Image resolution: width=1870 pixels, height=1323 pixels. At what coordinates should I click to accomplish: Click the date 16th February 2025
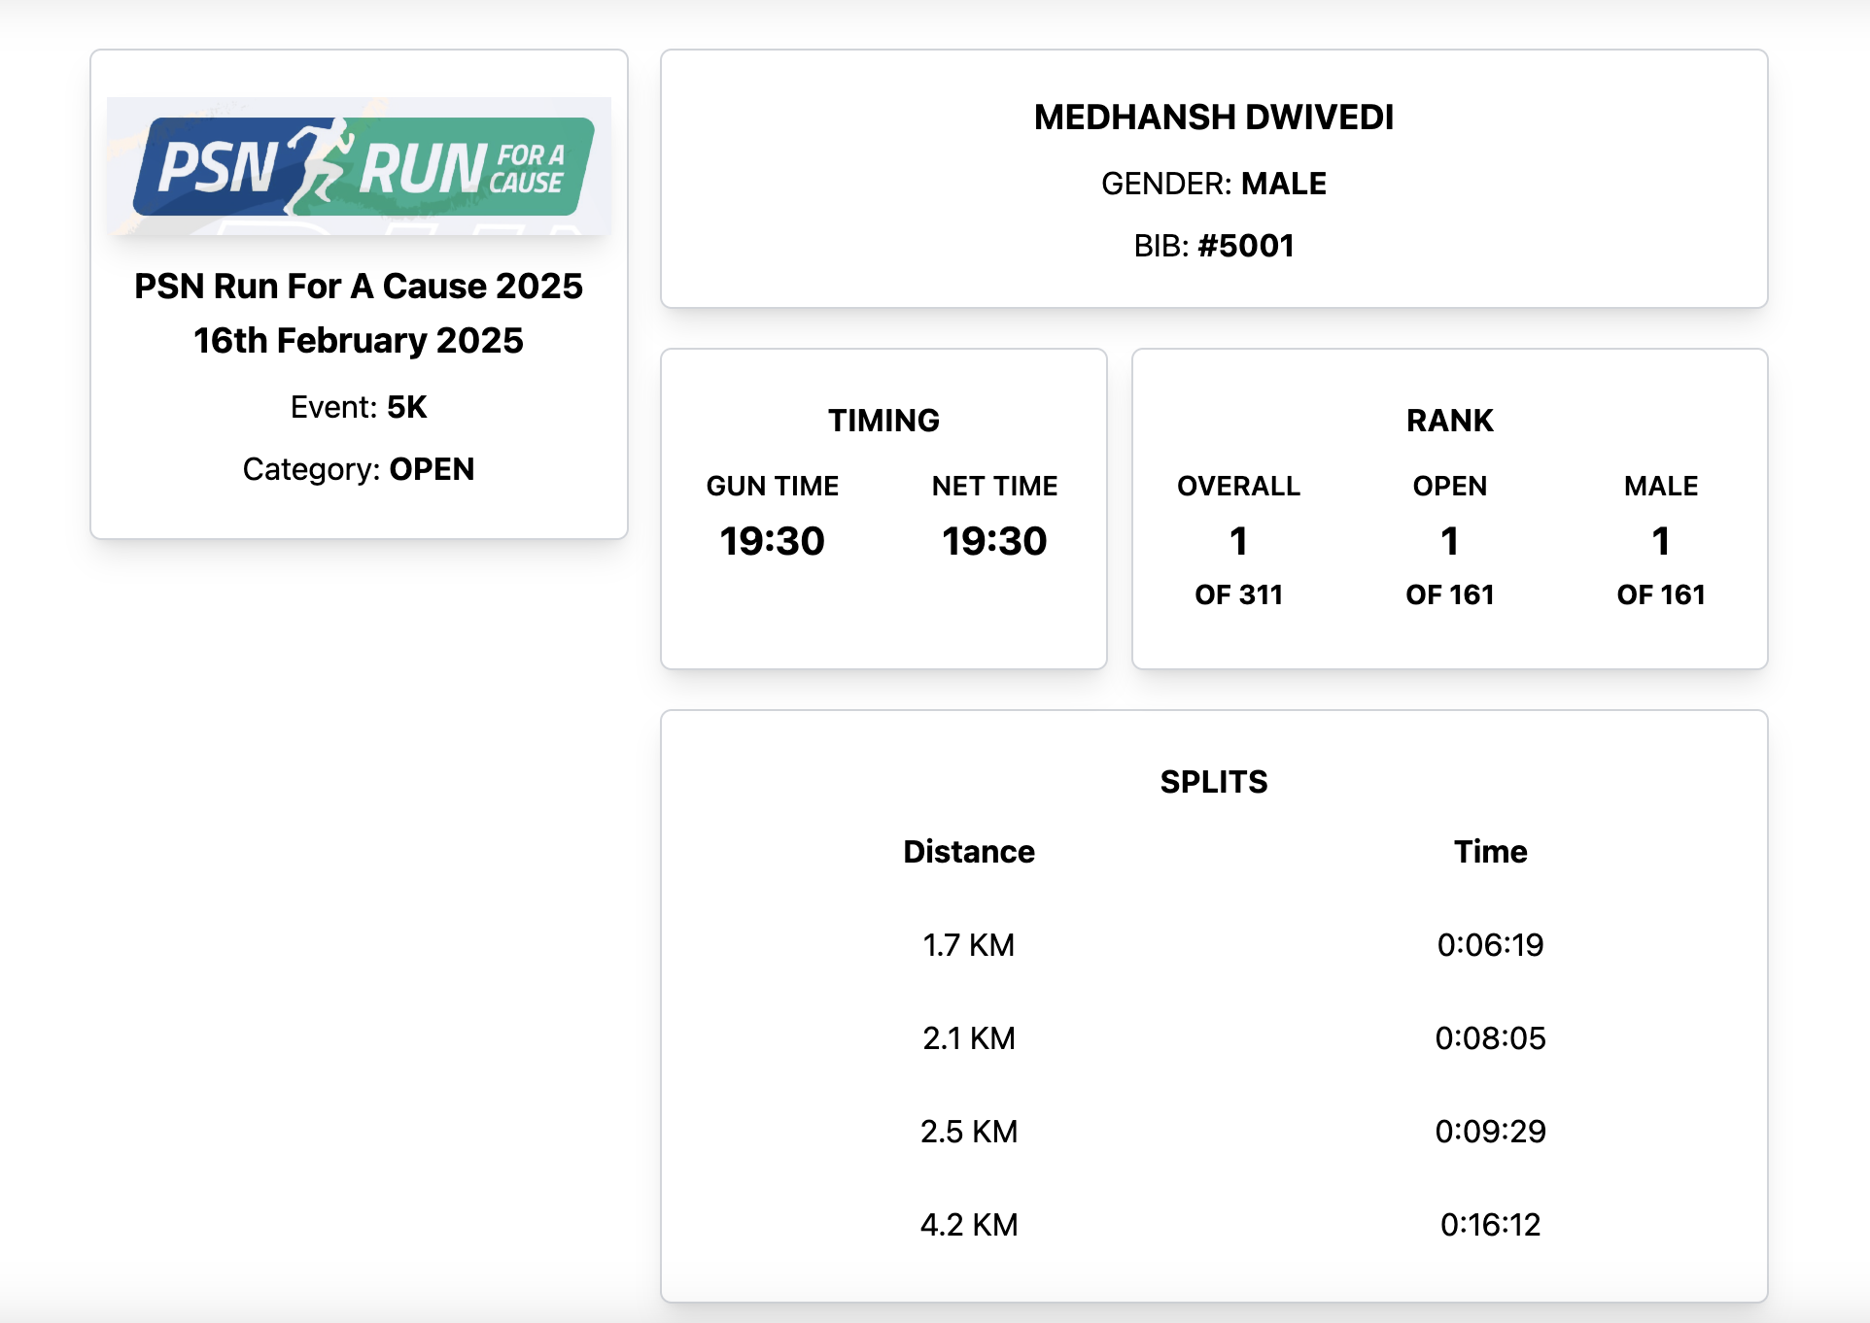click(359, 341)
